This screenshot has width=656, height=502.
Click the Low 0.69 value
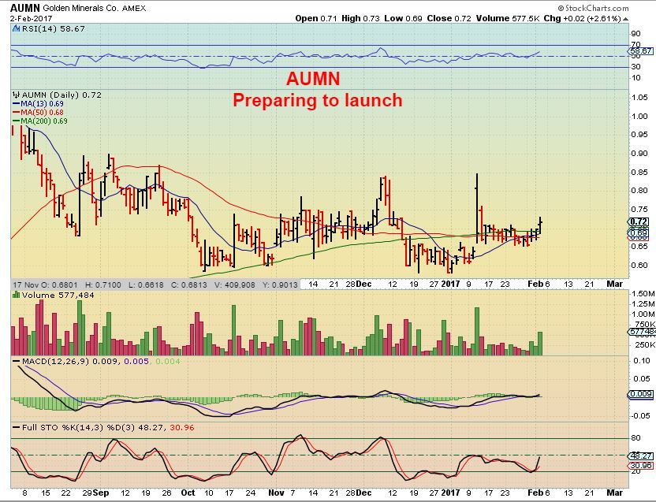pyautogui.click(x=404, y=18)
